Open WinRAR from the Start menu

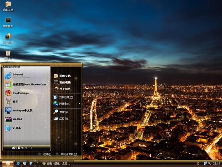[x=17, y=119]
